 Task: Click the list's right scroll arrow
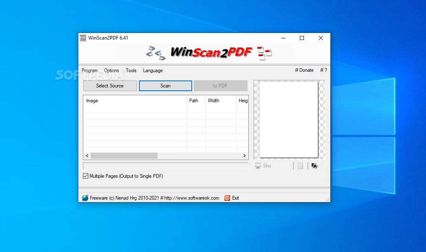pyautogui.click(x=244, y=156)
